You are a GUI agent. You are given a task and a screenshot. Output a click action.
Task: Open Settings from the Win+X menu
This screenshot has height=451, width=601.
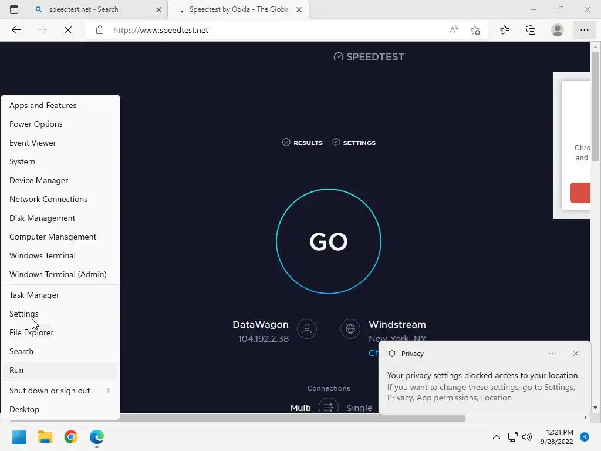60,314
